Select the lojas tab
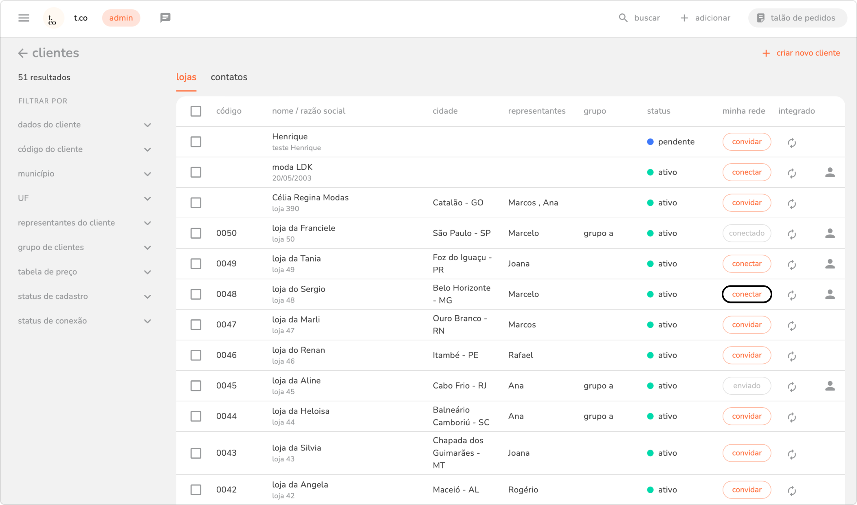This screenshot has height=505, width=857. tap(186, 77)
